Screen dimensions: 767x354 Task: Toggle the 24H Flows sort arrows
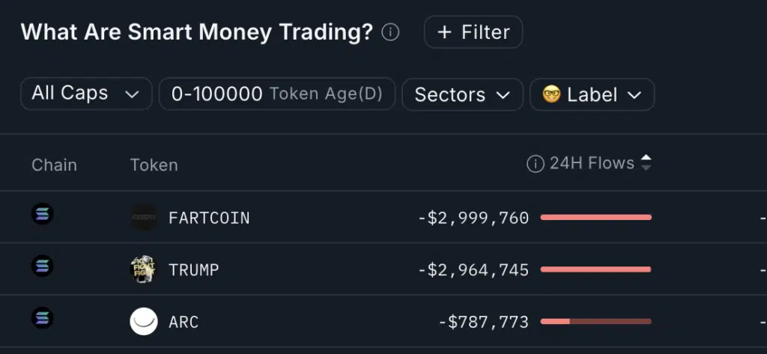[x=646, y=163]
